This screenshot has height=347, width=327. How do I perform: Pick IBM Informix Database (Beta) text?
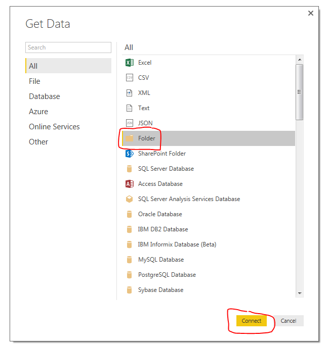tap(177, 244)
